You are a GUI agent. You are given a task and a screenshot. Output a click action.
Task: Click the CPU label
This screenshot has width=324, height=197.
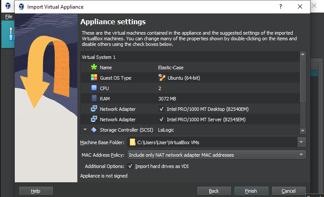[104, 88]
